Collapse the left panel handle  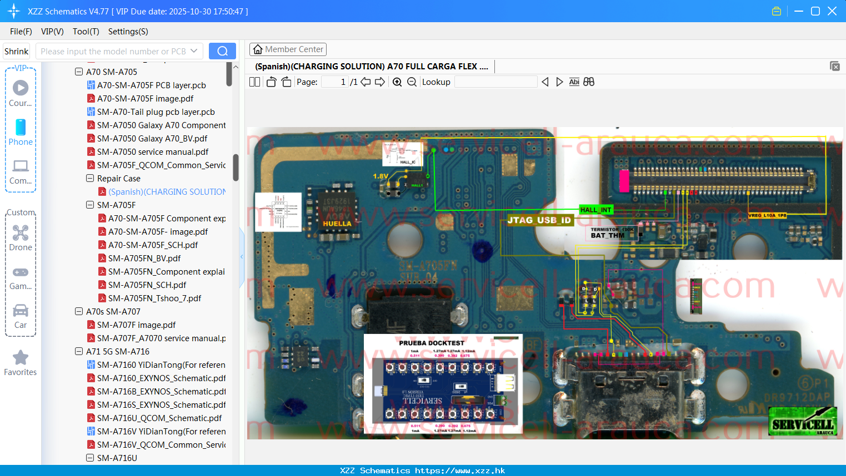pos(242,257)
